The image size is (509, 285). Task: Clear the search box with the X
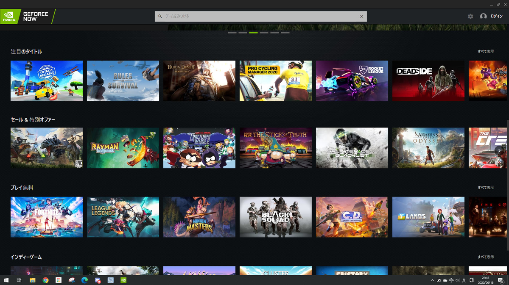[361, 16]
